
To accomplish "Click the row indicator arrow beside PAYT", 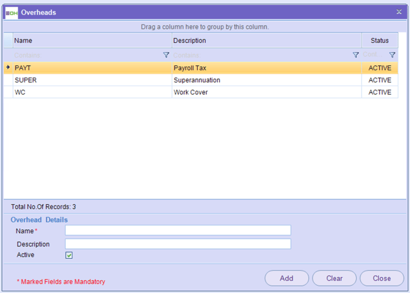I will click(x=8, y=68).
